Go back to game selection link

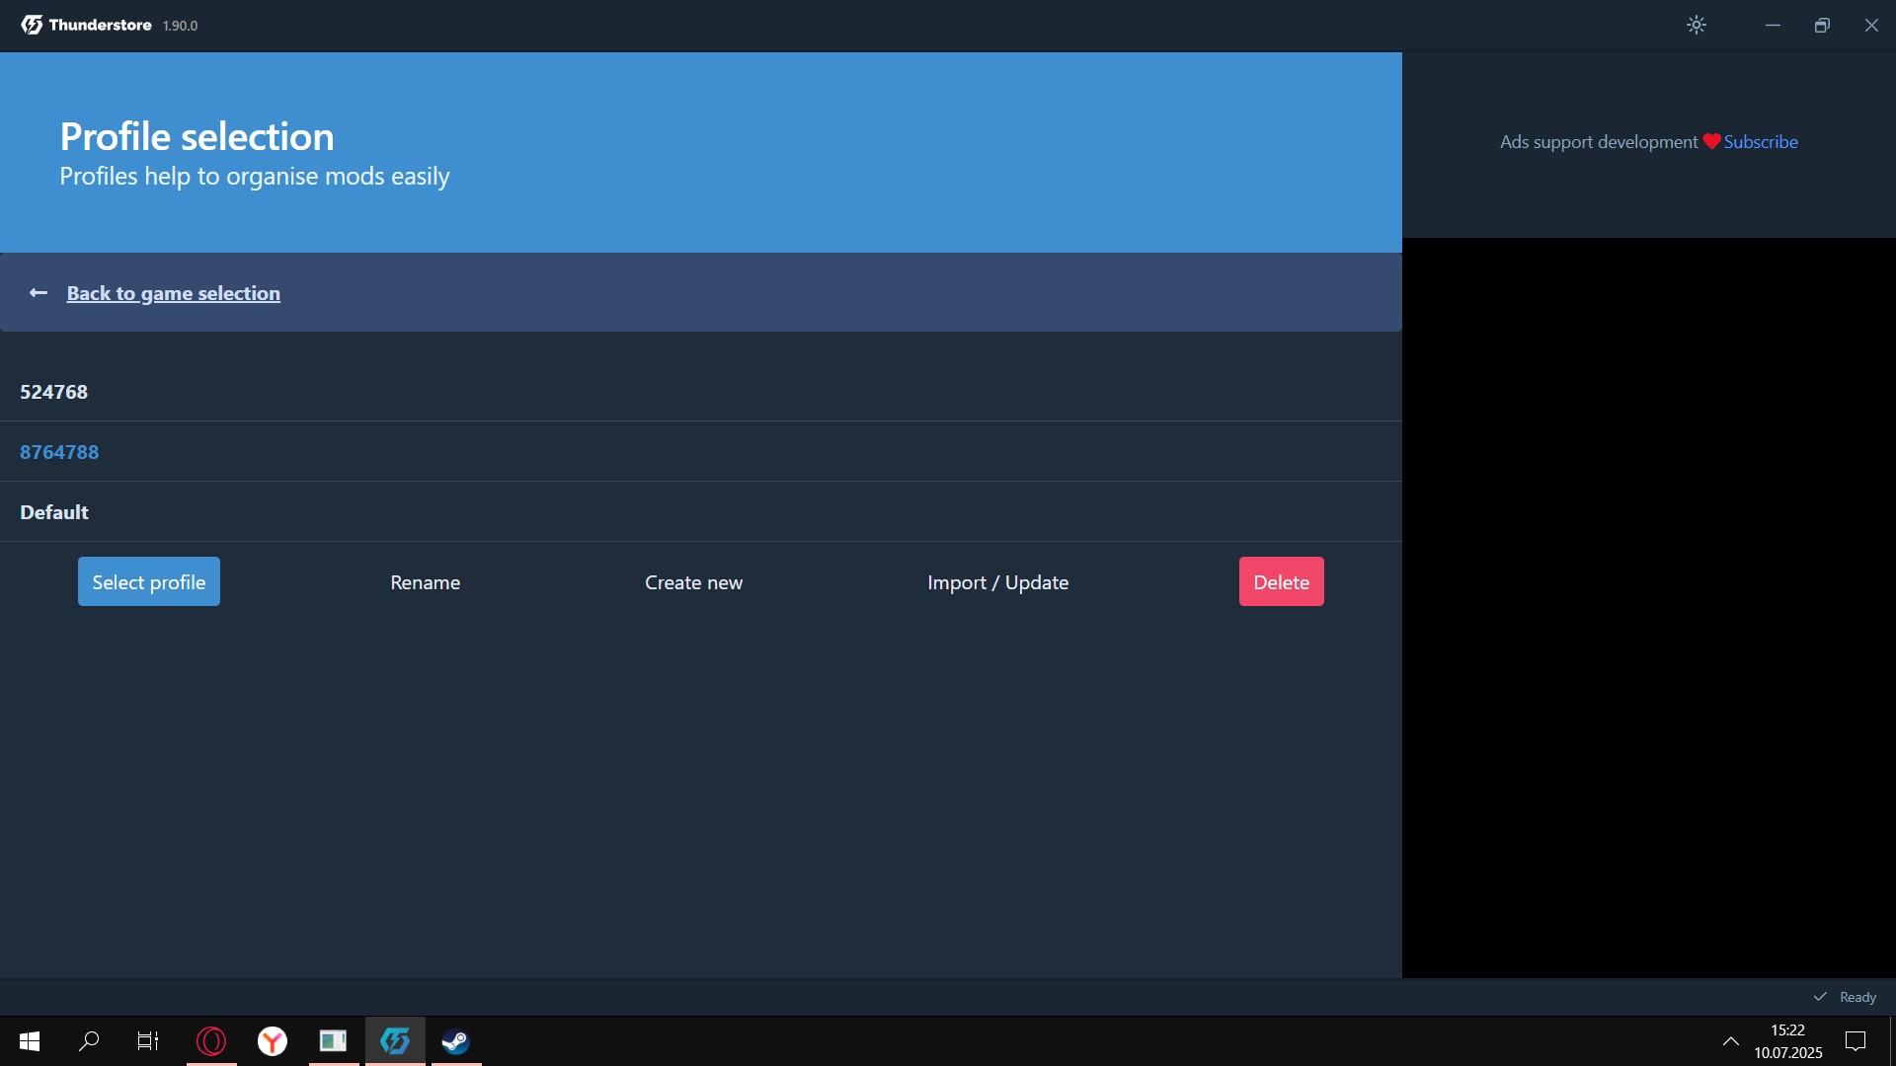[x=173, y=293]
